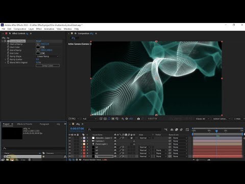Open blend mode dropdown for Adjustment Layer 1
Image resolution: width=245 pixels, height=184 pixels.
[145, 138]
